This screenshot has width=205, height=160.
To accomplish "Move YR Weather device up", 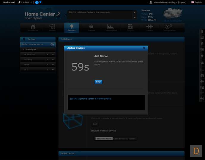I will 48,54.
